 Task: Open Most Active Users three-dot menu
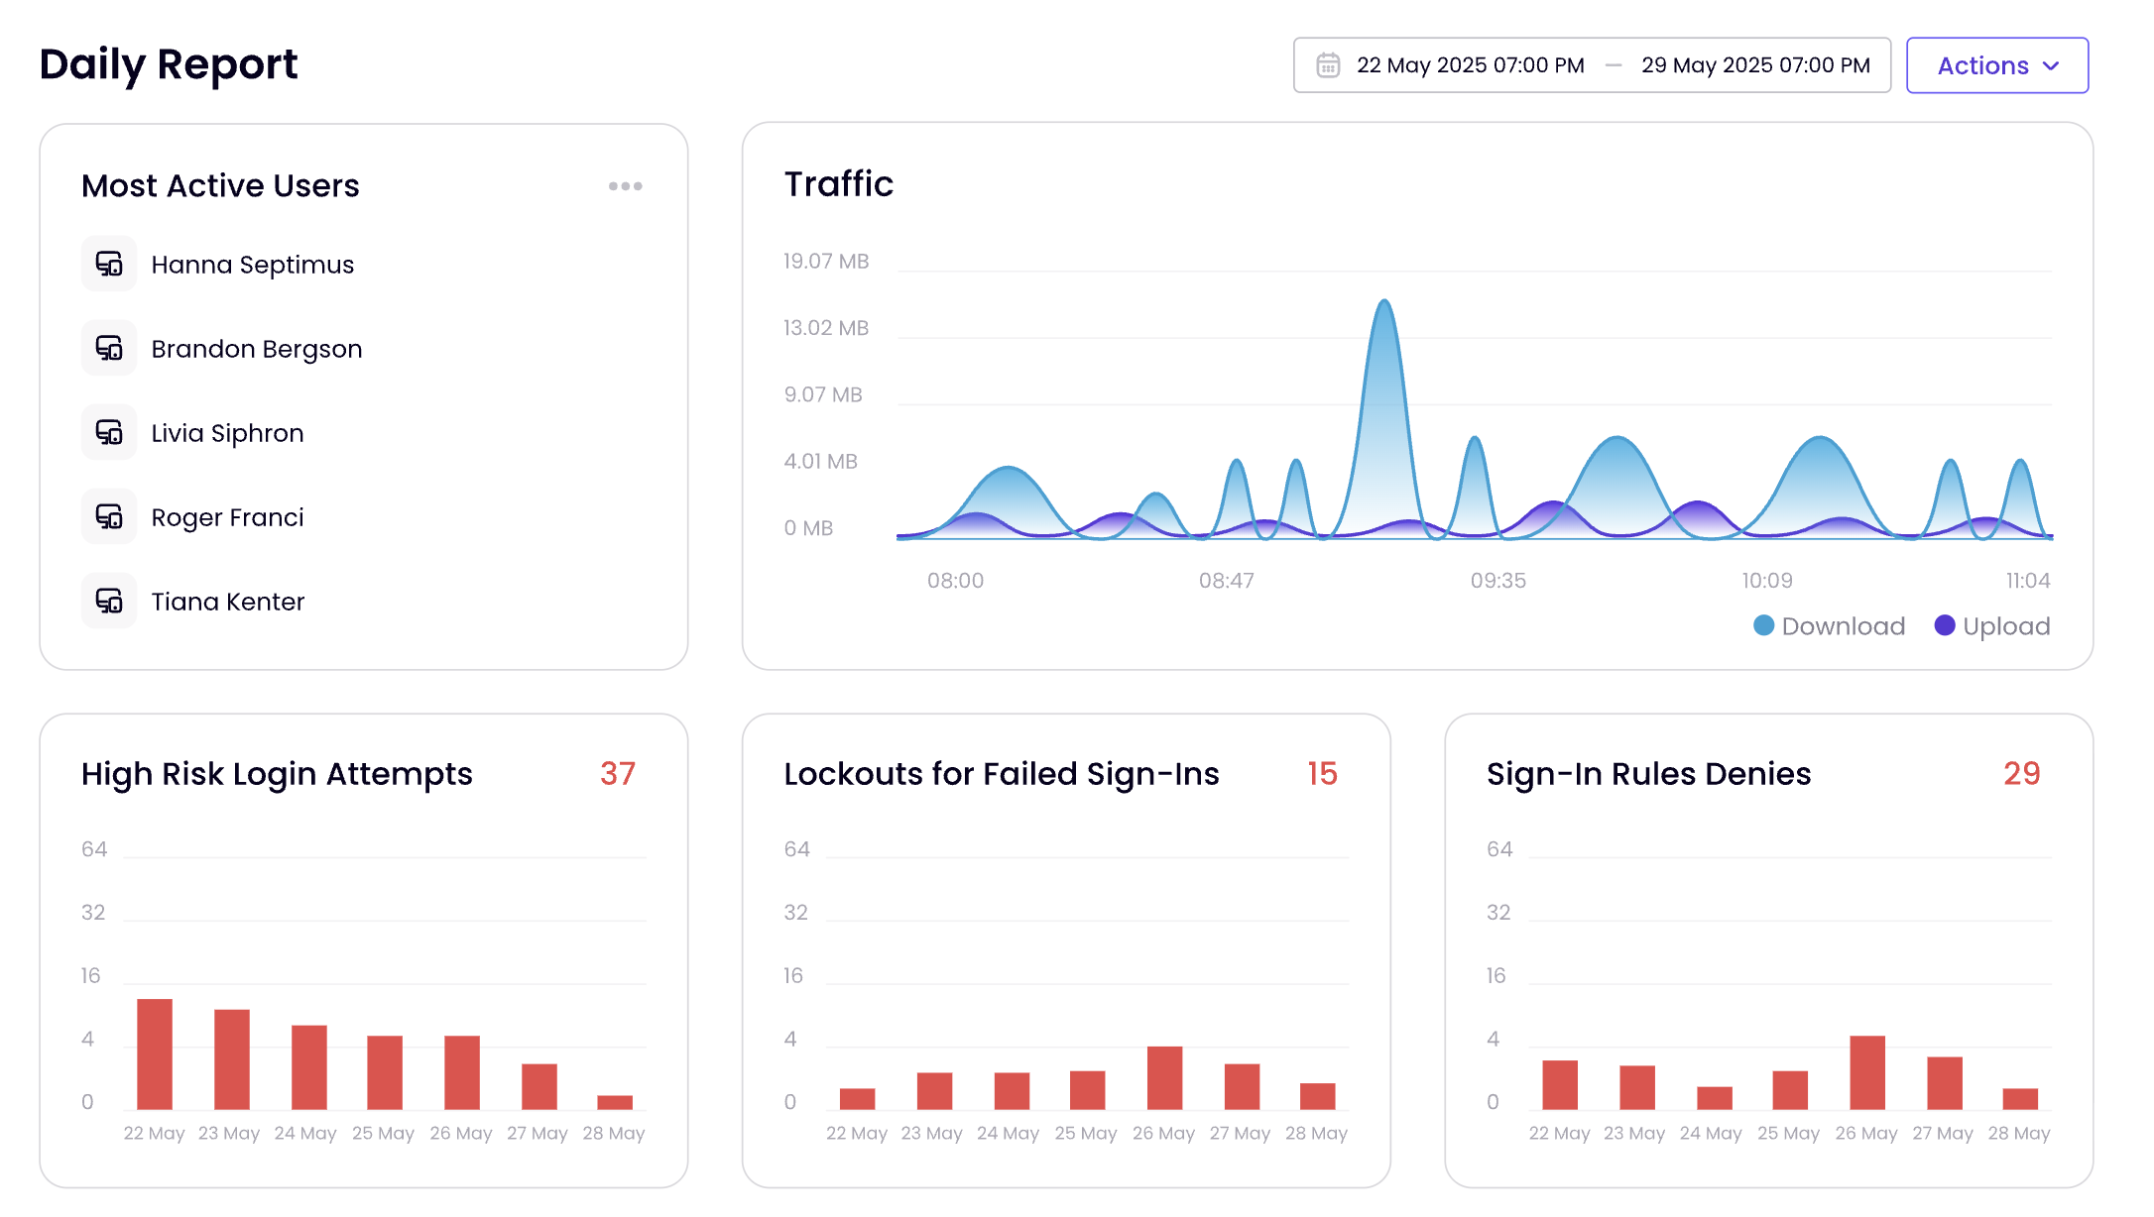coord(625,186)
